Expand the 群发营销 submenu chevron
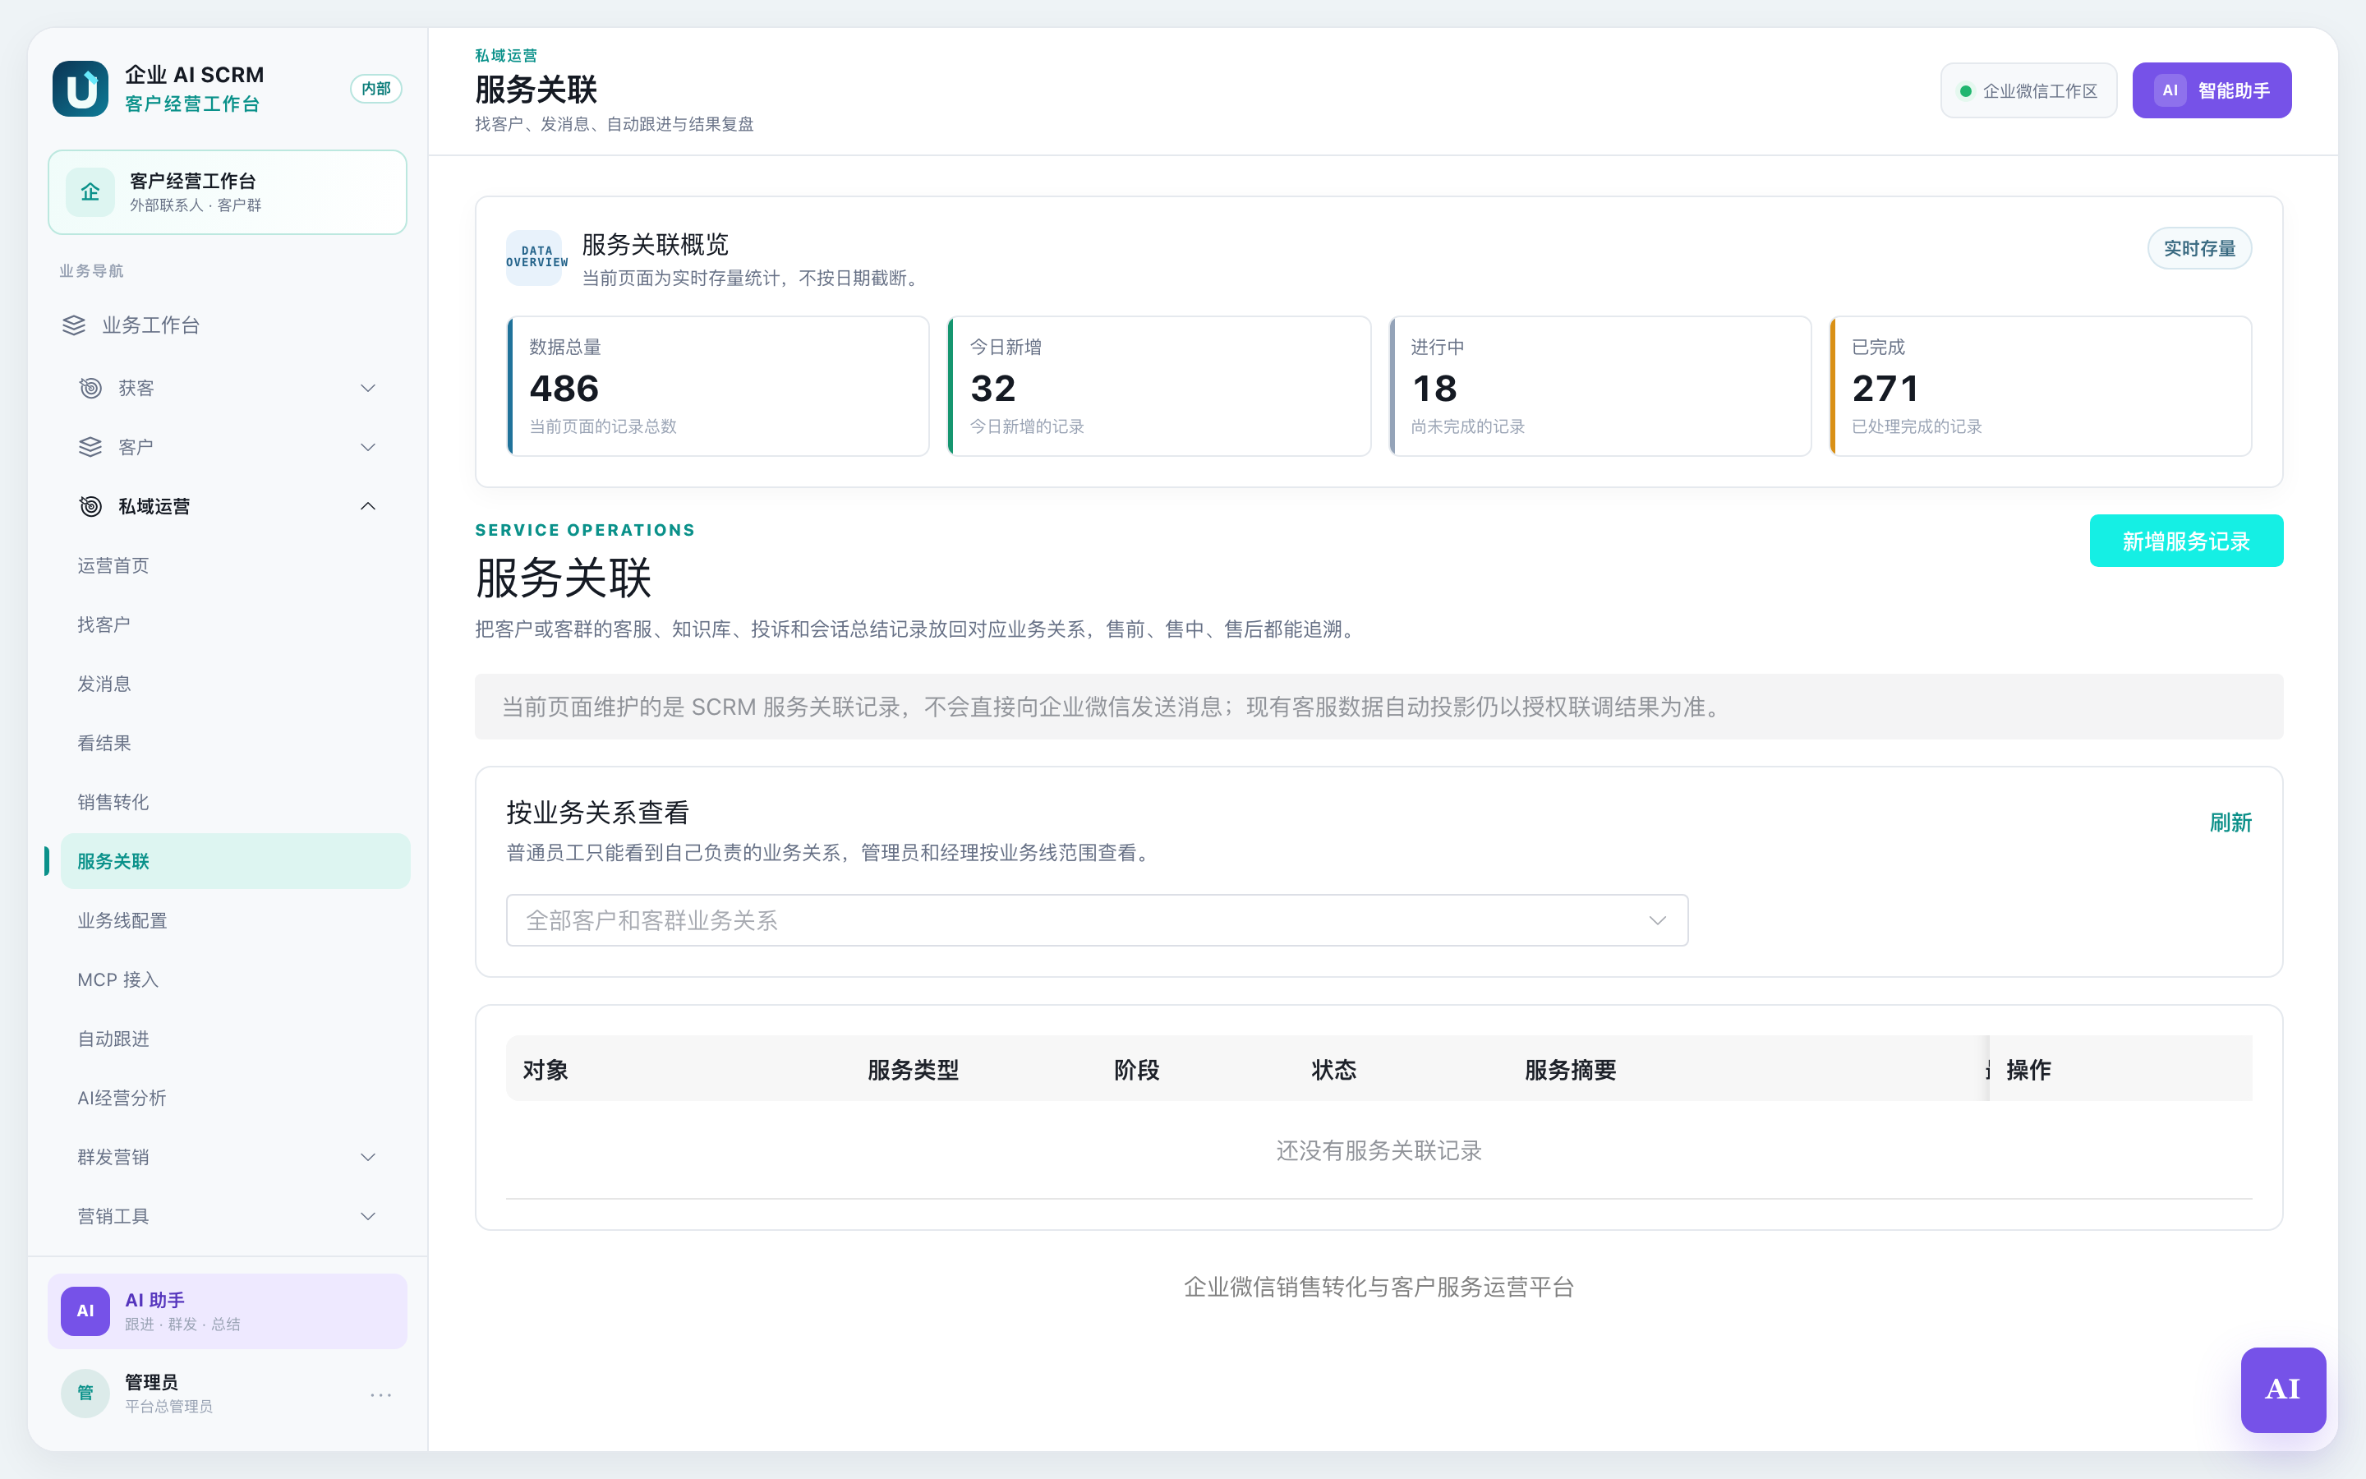 [x=367, y=1157]
